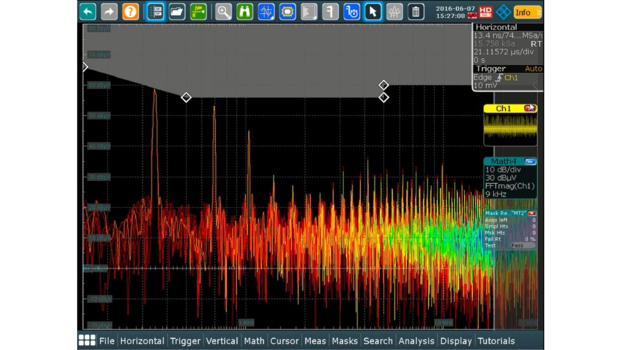622x350 pixels.
Task: Click the yellow Ch1 channel label
Action: (504, 108)
